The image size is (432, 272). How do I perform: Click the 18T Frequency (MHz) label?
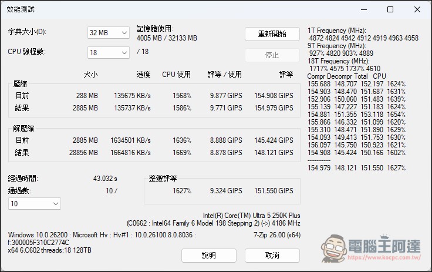338,61
